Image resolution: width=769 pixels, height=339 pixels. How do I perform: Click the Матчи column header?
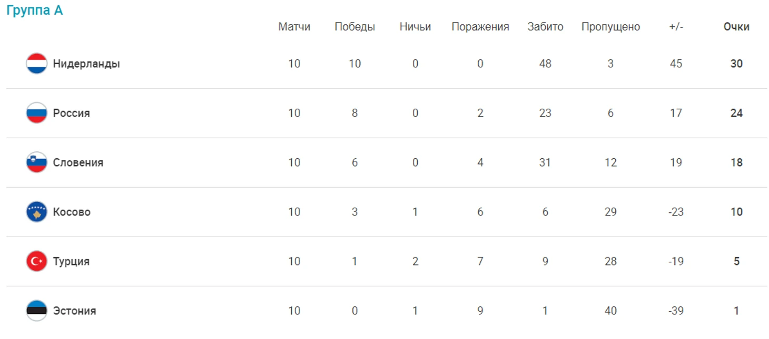(x=294, y=27)
